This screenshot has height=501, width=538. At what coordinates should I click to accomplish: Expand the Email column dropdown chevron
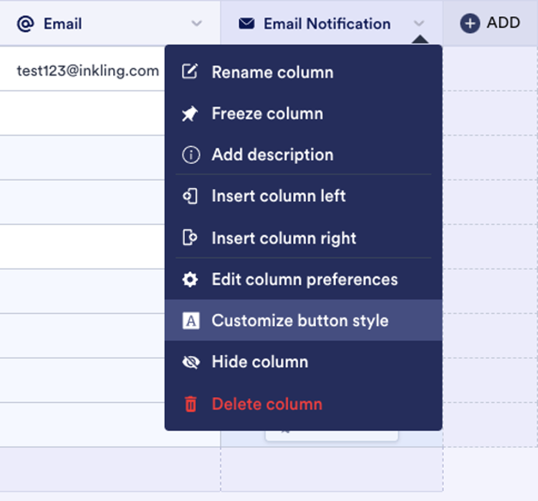coord(197,23)
